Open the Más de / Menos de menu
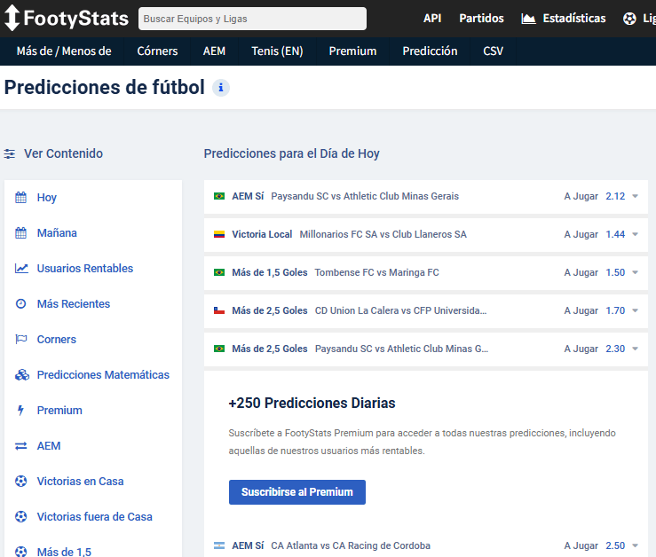The height and width of the screenshot is (557, 656). [x=64, y=51]
